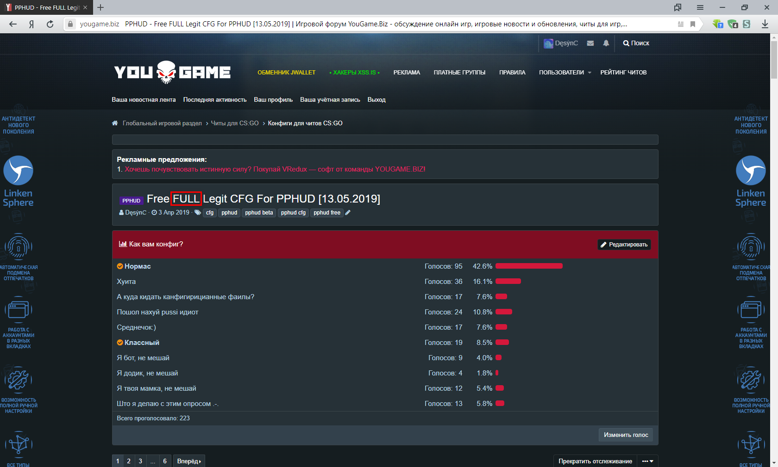
Task: Click the Нормас poll option
Action: pyautogui.click(x=138, y=266)
